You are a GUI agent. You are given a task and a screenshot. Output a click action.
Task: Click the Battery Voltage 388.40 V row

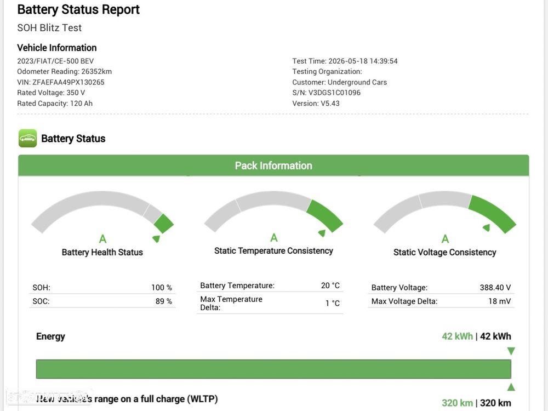[x=441, y=288]
